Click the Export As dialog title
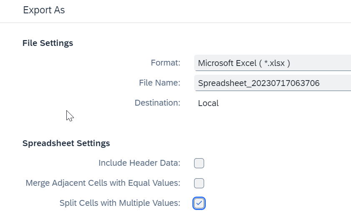Screen dimensions: 351x220 pos(44,10)
